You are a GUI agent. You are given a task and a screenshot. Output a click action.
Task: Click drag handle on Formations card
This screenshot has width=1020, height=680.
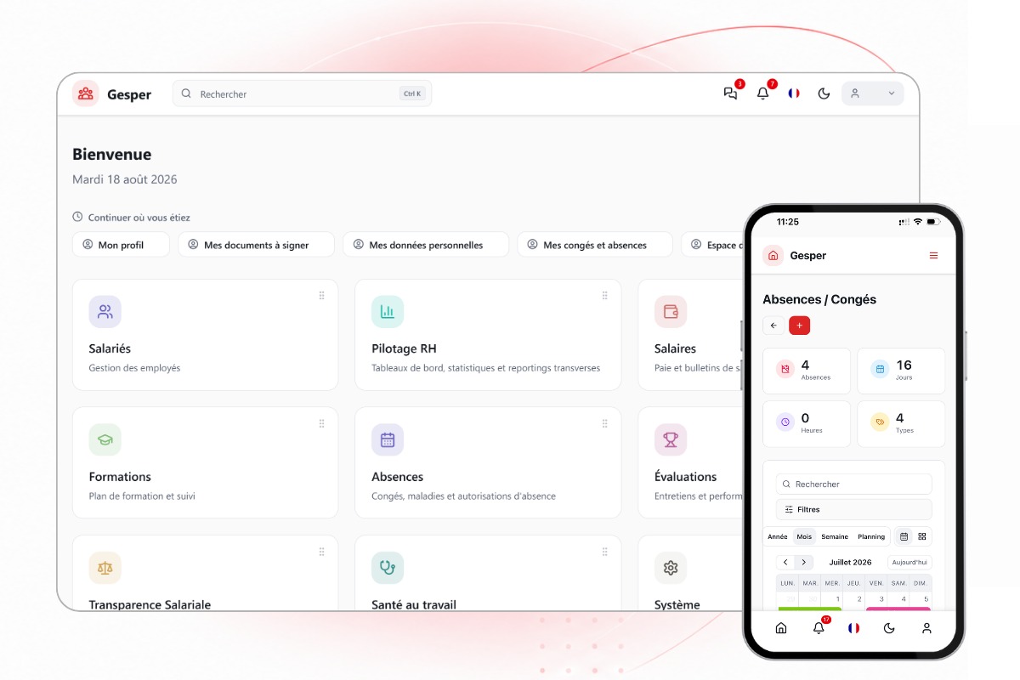(321, 423)
